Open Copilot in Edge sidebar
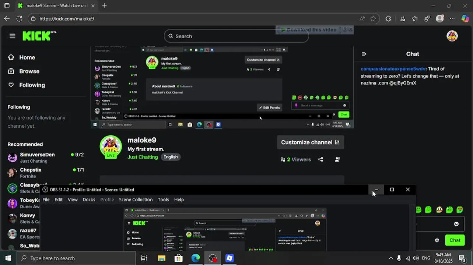 click(x=465, y=18)
